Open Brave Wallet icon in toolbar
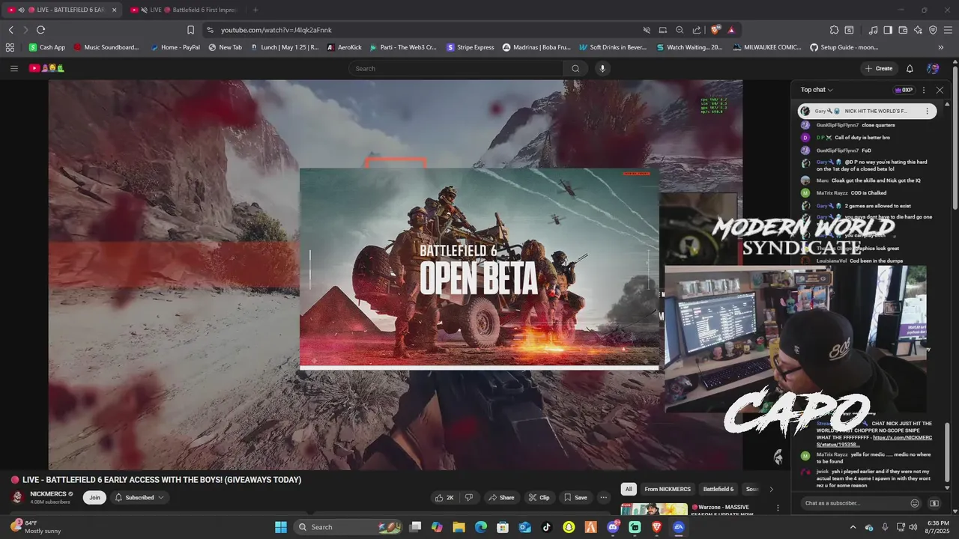The image size is (959, 539). point(903,30)
